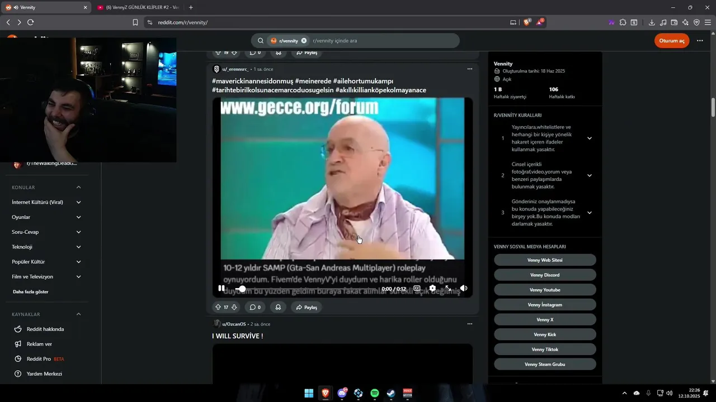
Task: Click the Brave Shields lion icon
Action: (527, 22)
